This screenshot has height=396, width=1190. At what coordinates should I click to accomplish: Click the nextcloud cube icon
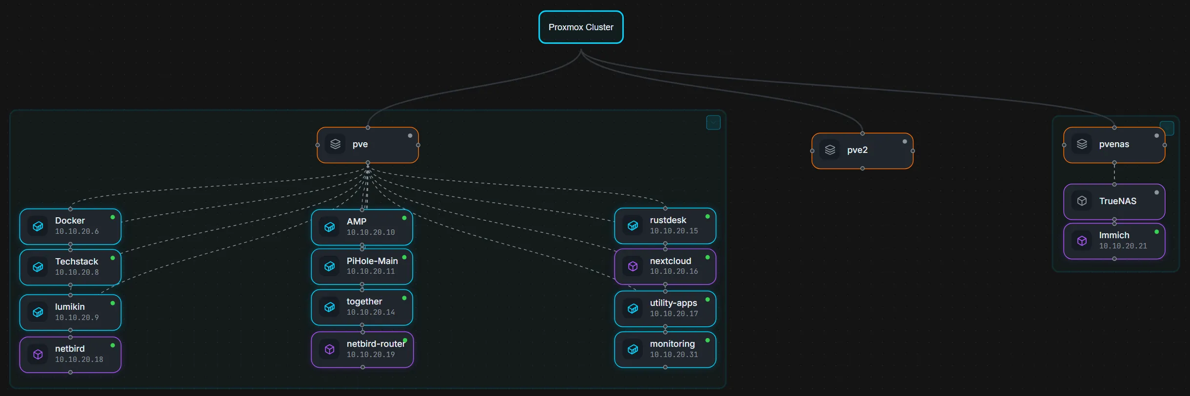click(633, 266)
